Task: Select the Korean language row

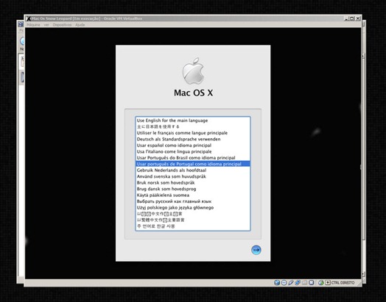Action: coord(193,226)
